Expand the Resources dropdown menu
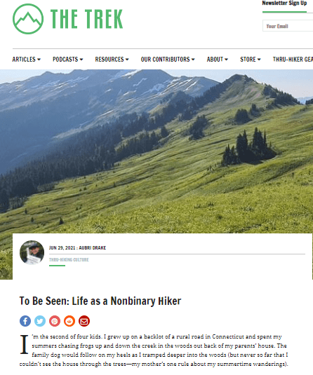This screenshot has width=313, height=375. click(x=112, y=60)
